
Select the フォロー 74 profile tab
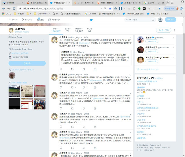[68, 30]
